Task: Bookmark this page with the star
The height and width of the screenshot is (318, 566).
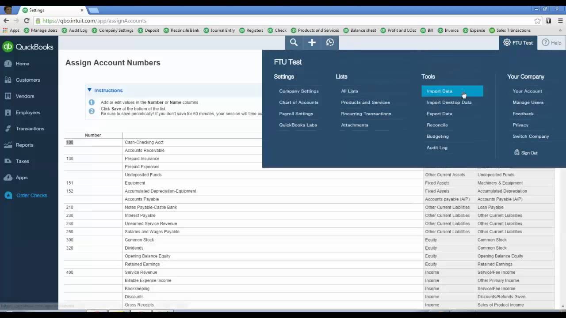Action: coord(537,21)
